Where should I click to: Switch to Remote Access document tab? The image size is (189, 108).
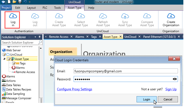coord(59,37)
